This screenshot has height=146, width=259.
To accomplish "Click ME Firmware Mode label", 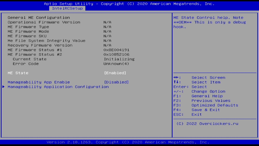I will 28,31.
